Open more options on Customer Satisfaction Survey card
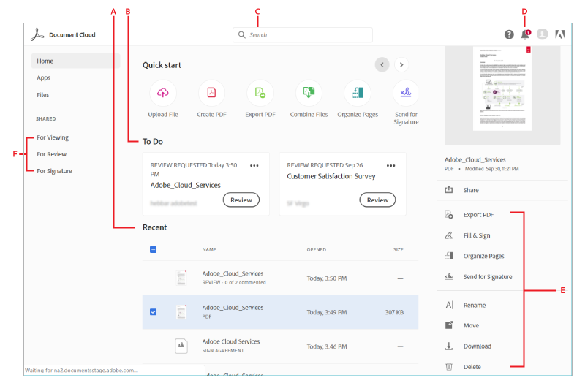Screen dimensions: 585x383 390,166
